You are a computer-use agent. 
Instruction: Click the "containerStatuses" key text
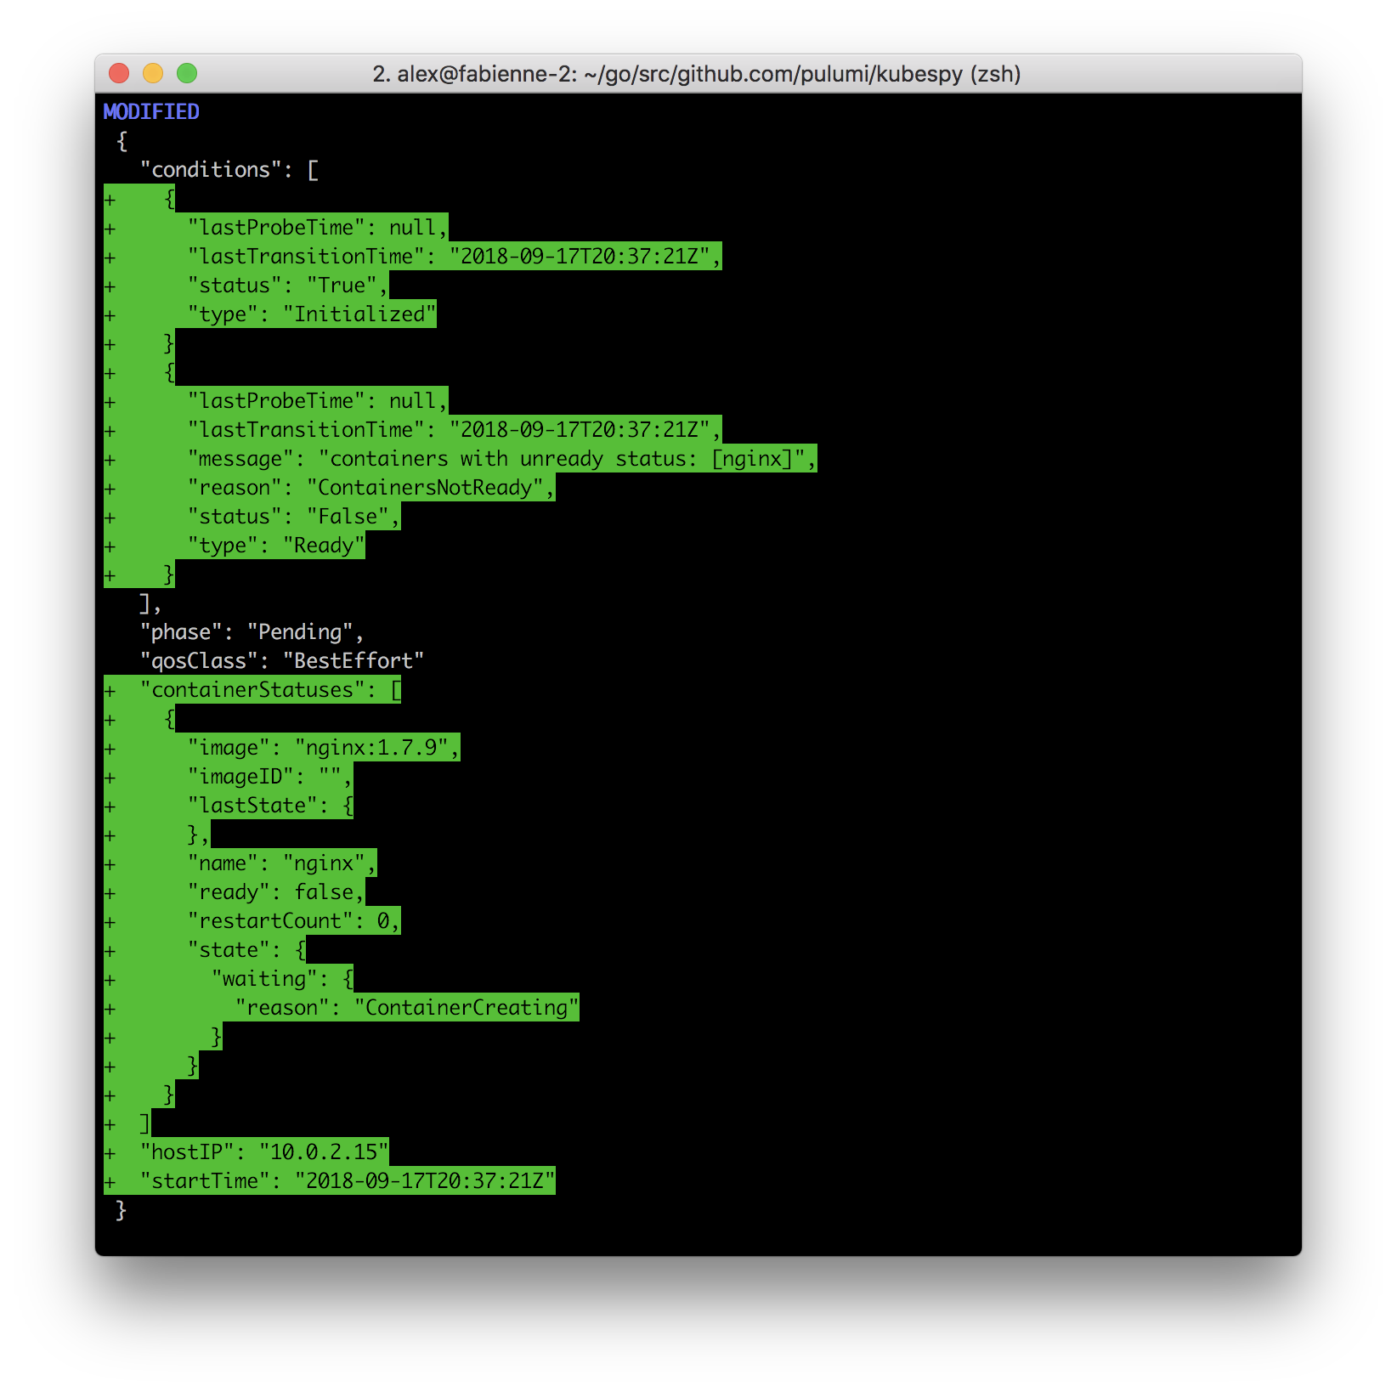point(252,690)
